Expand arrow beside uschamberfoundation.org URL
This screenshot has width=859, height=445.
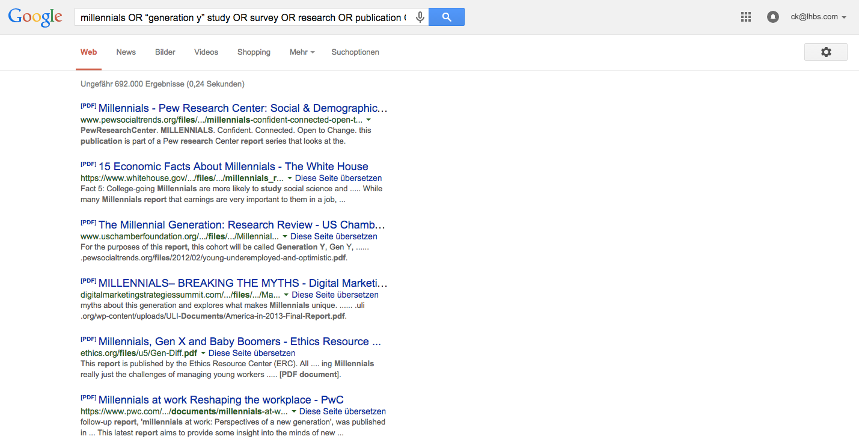pos(285,237)
